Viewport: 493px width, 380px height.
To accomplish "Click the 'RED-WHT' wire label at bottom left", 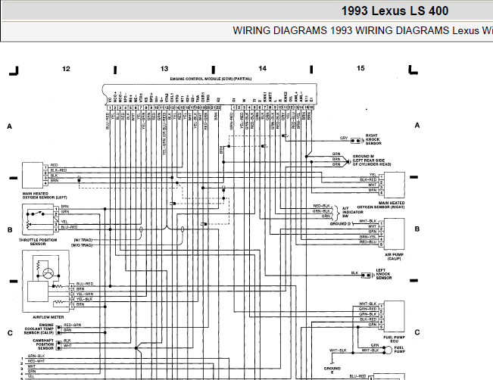I will [x=36, y=361].
